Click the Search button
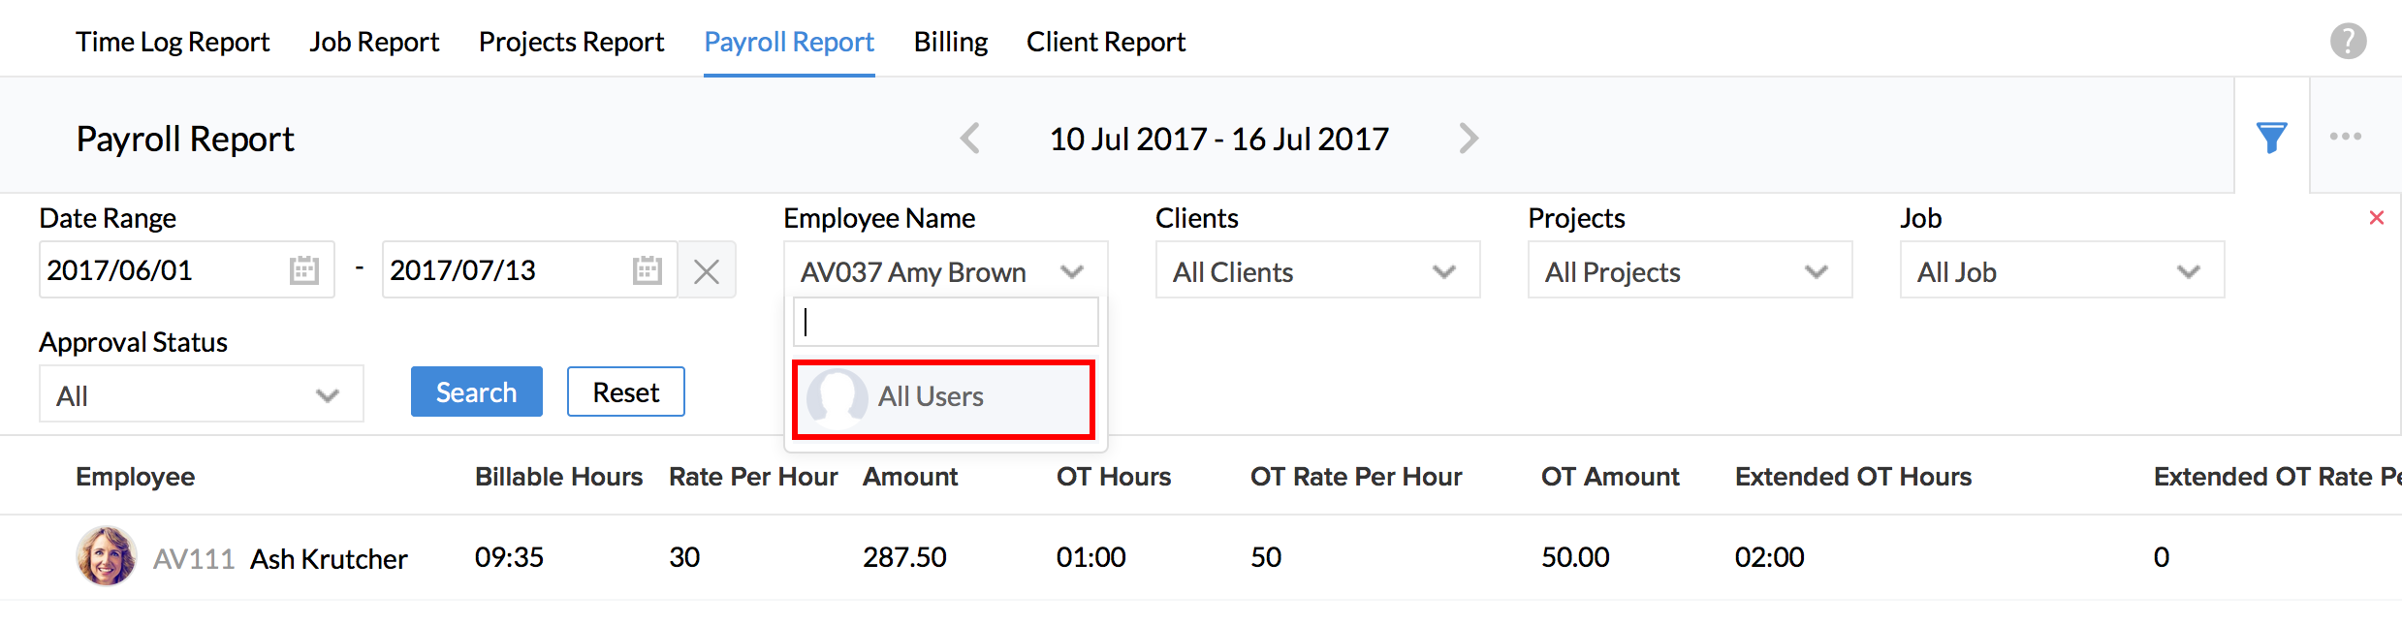 point(476,391)
